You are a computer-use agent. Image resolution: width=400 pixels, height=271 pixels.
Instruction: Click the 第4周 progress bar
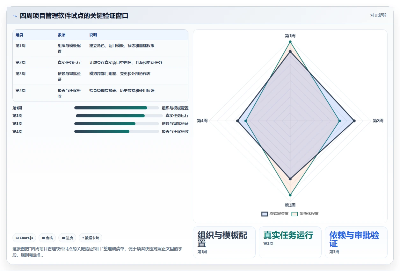[x=117, y=131]
